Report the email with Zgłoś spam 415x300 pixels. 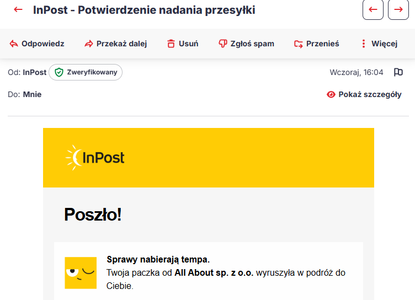tap(246, 44)
